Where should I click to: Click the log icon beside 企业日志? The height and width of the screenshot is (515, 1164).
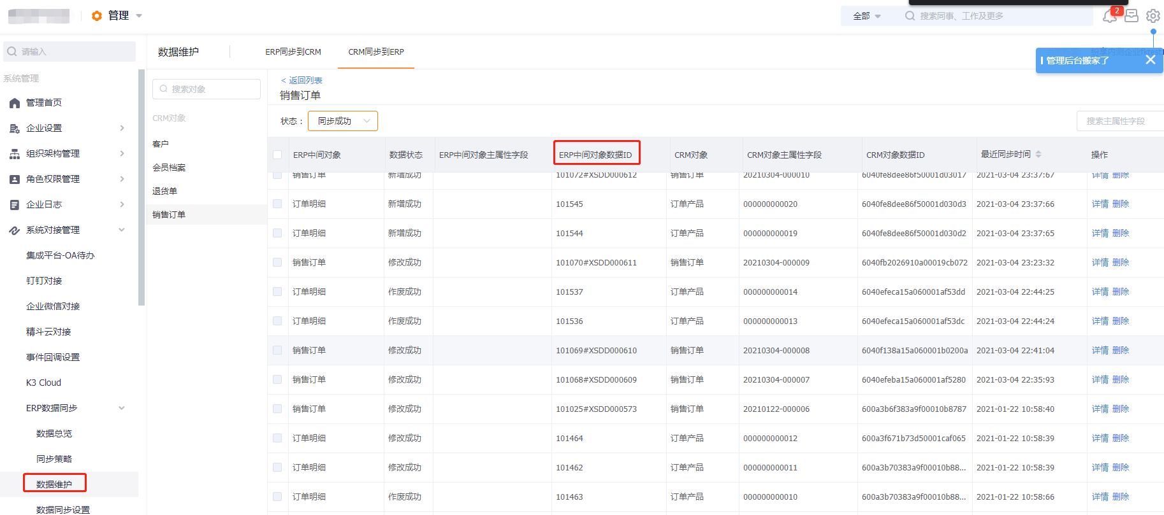pyautogui.click(x=15, y=205)
